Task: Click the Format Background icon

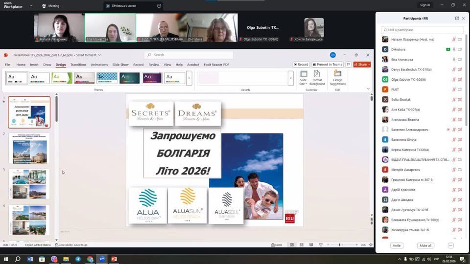Action: pos(317,78)
